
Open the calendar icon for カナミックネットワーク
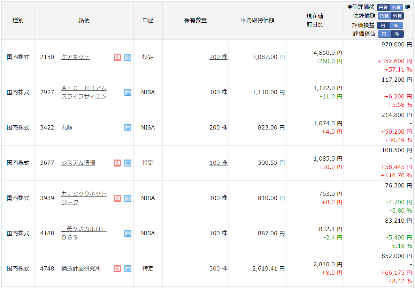pos(128,198)
